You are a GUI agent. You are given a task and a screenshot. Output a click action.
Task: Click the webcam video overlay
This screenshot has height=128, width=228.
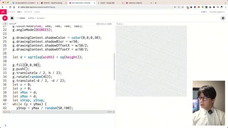tap(209, 103)
